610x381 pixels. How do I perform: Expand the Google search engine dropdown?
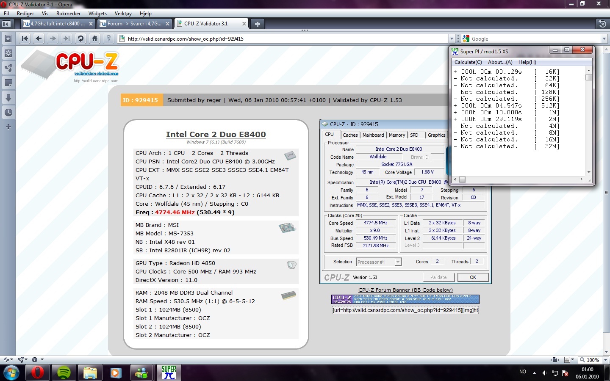pos(604,39)
